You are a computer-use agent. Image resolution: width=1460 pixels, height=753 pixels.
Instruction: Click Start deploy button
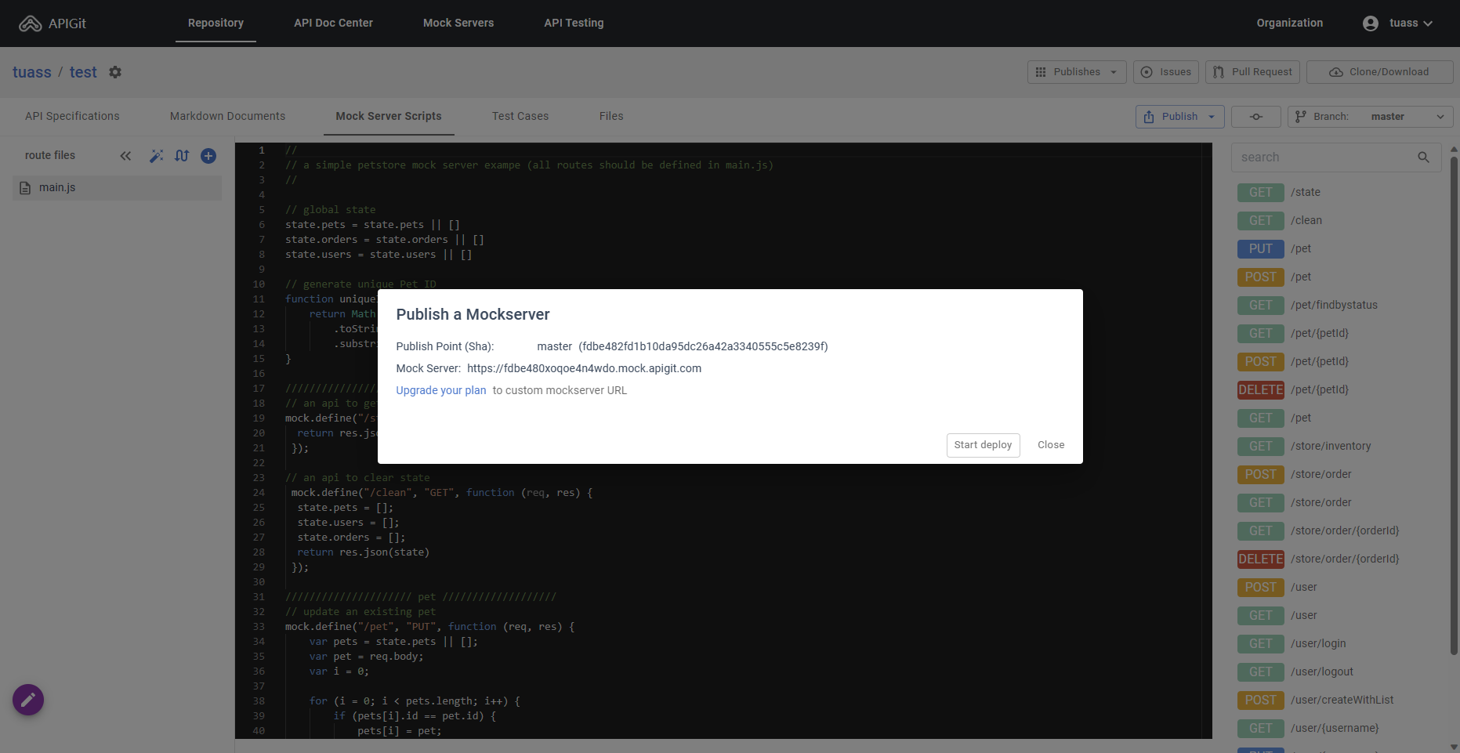click(x=983, y=445)
